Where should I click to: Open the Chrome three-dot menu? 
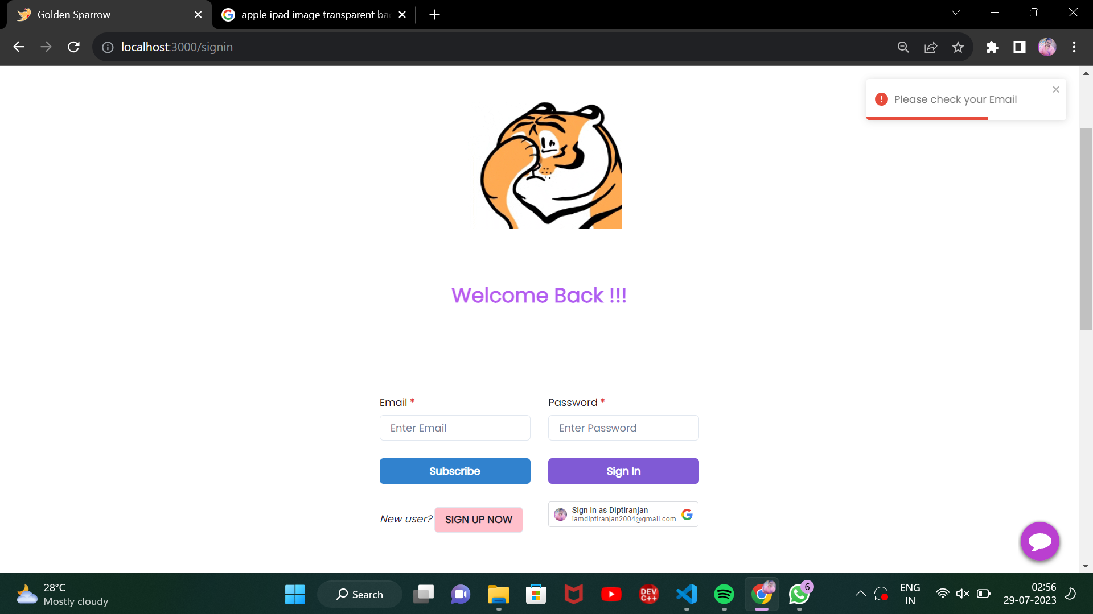coord(1075,47)
